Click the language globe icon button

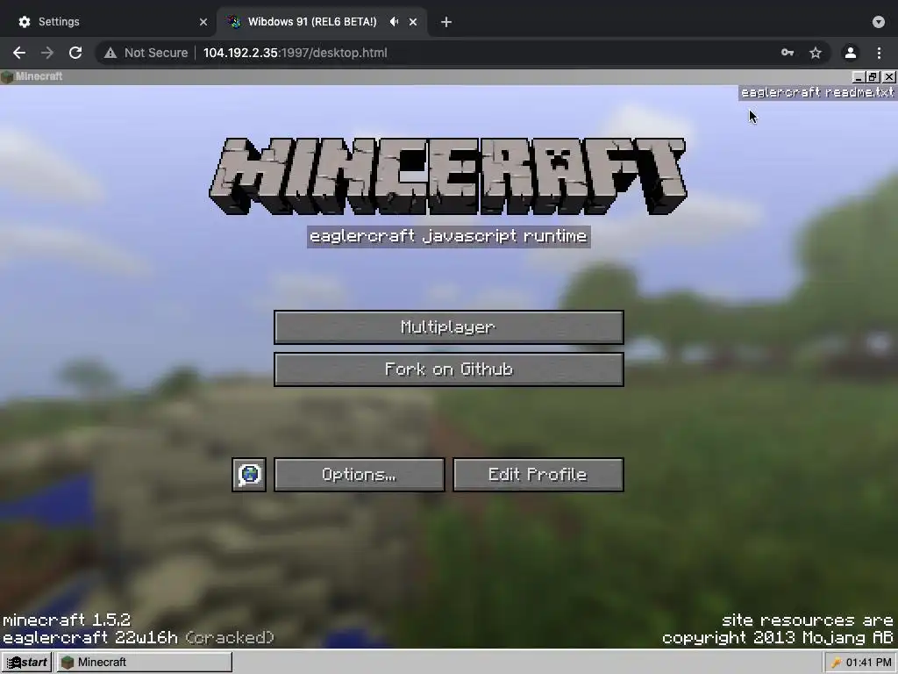coord(249,475)
